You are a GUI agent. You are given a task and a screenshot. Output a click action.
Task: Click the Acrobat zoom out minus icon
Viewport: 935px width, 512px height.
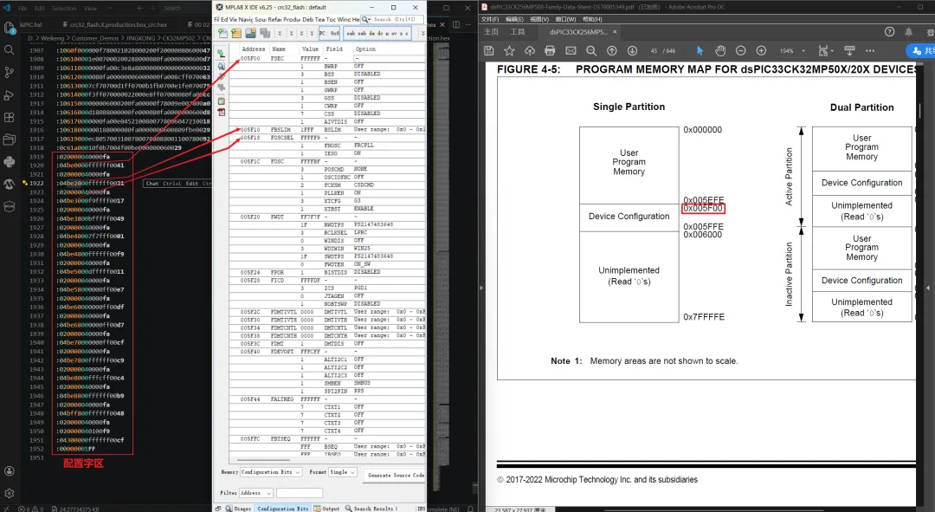(740, 51)
